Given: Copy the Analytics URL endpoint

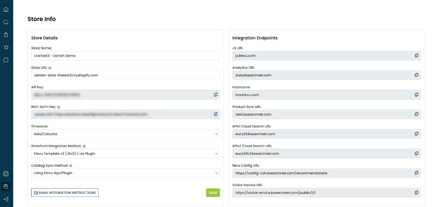Looking at the screenshot, I should 417,75.
